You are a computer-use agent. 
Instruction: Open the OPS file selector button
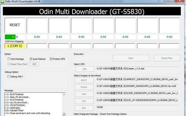pyautogui.click(x=85, y=69)
